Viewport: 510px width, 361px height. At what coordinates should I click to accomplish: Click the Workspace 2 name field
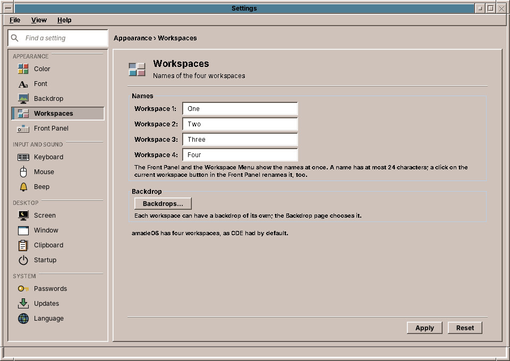[240, 124]
